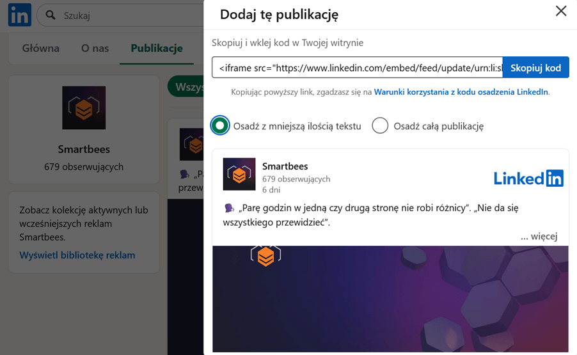Close the Dodaj tę publikację dialog
Viewport: 577px width, 355px height.
(x=561, y=11)
